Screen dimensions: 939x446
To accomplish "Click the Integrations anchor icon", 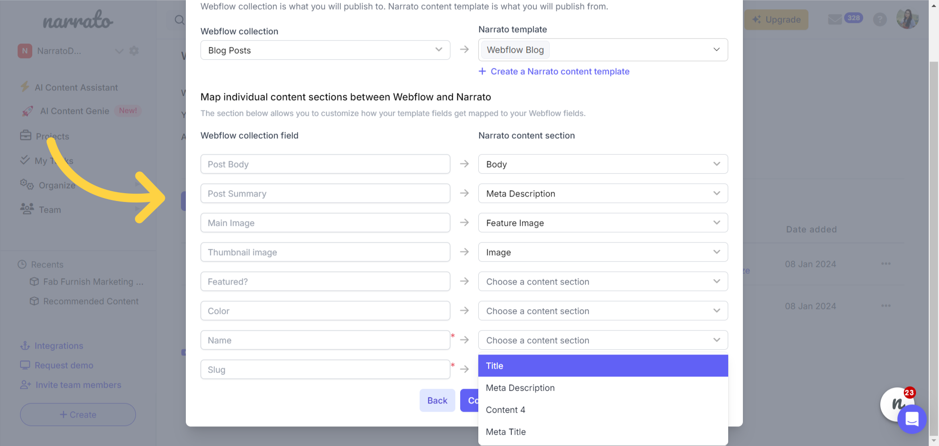I will 25,346.
